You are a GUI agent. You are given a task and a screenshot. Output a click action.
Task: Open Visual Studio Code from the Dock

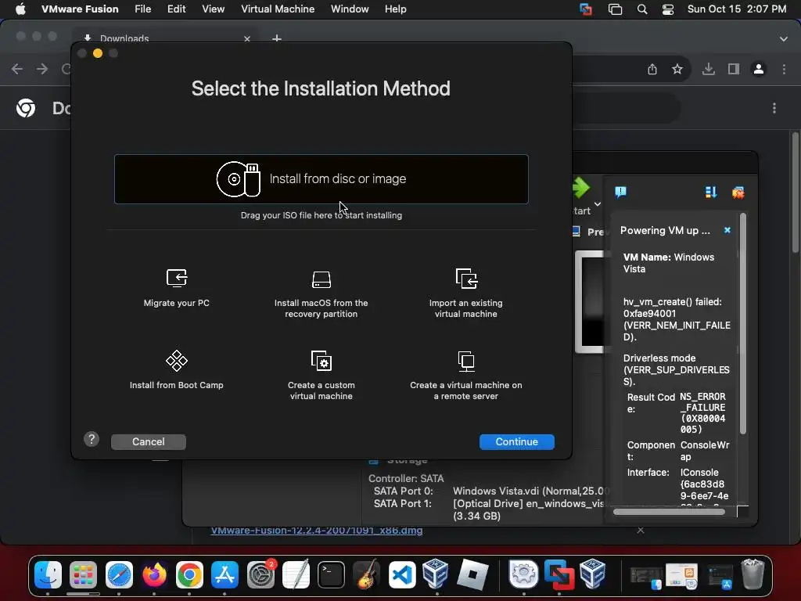point(402,575)
